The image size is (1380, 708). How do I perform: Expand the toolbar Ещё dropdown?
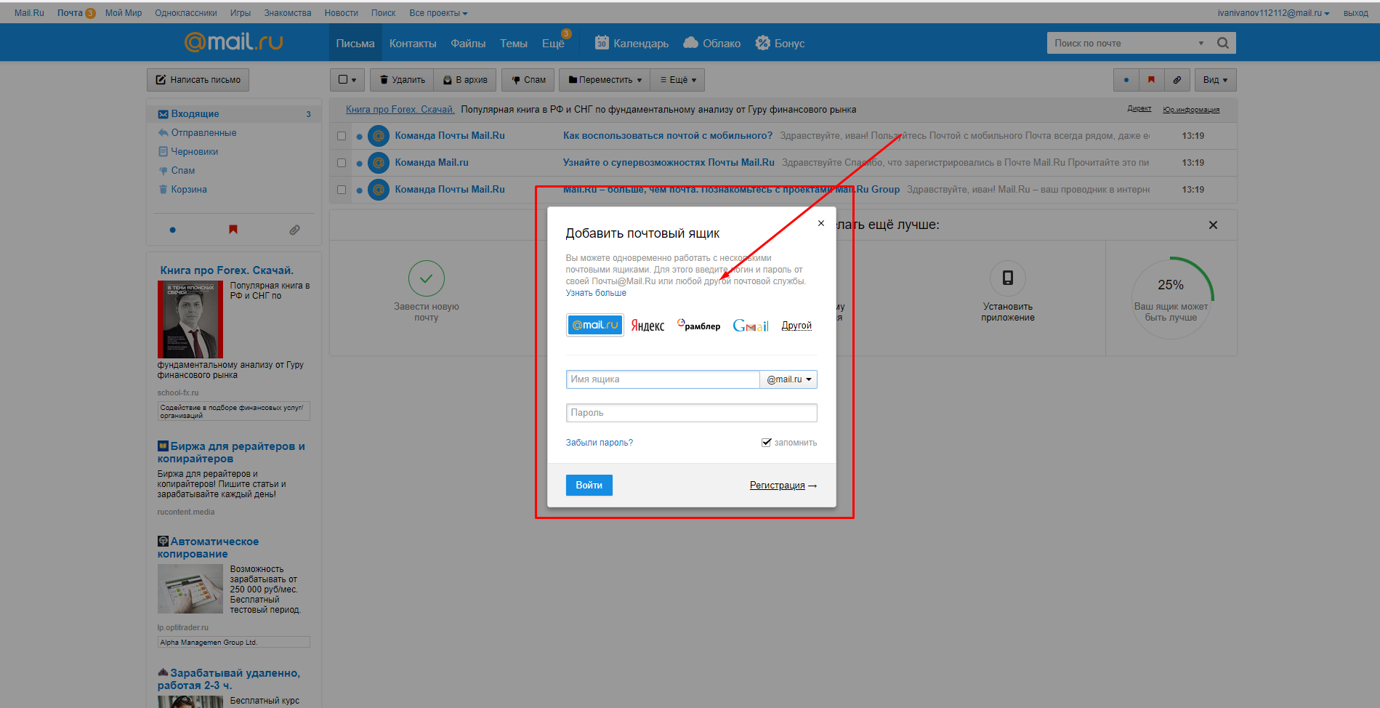point(678,80)
